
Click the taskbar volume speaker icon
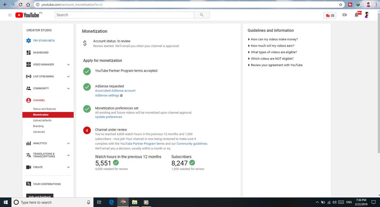(x=334, y=202)
